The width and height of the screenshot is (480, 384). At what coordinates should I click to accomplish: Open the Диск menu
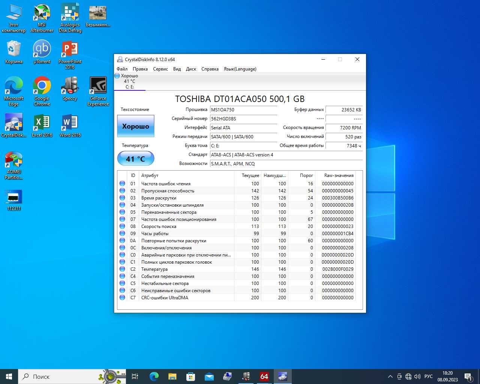click(191, 69)
